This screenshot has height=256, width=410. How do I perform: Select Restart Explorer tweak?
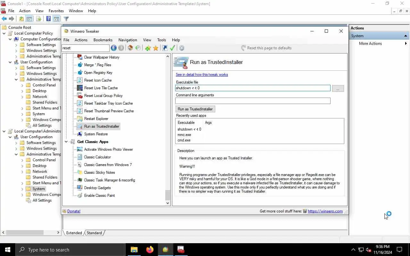pyautogui.click(x=96, y=119)
